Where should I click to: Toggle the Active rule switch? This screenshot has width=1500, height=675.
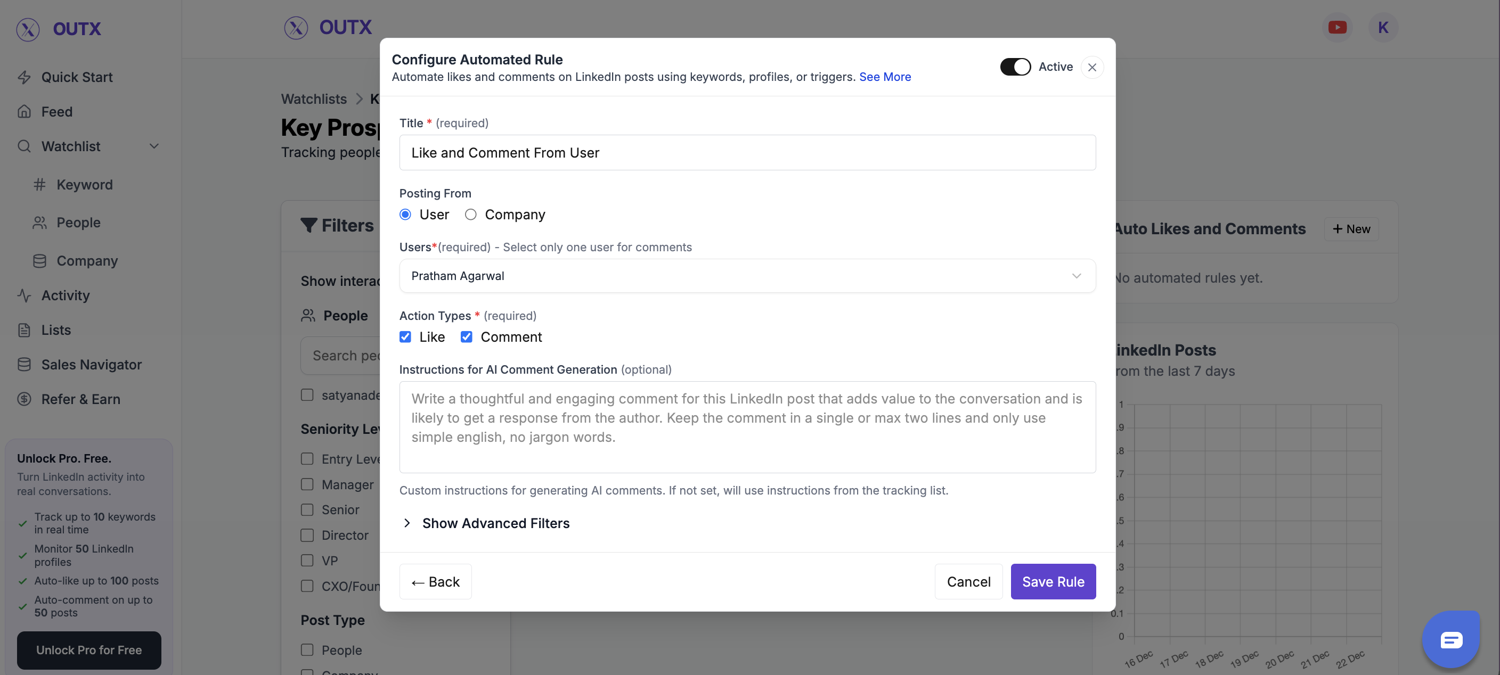pyautogui.click(x=1015, y=67)
